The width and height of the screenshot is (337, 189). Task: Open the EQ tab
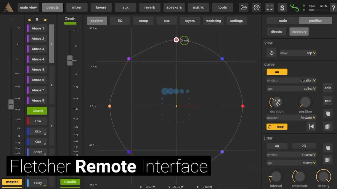pos(120,21)
